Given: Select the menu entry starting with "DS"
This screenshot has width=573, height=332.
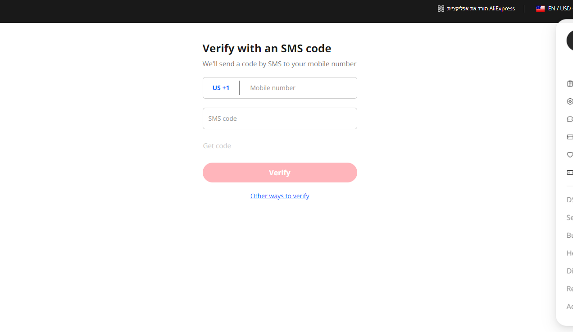Looking at the screenshot, I should (569, 200).
